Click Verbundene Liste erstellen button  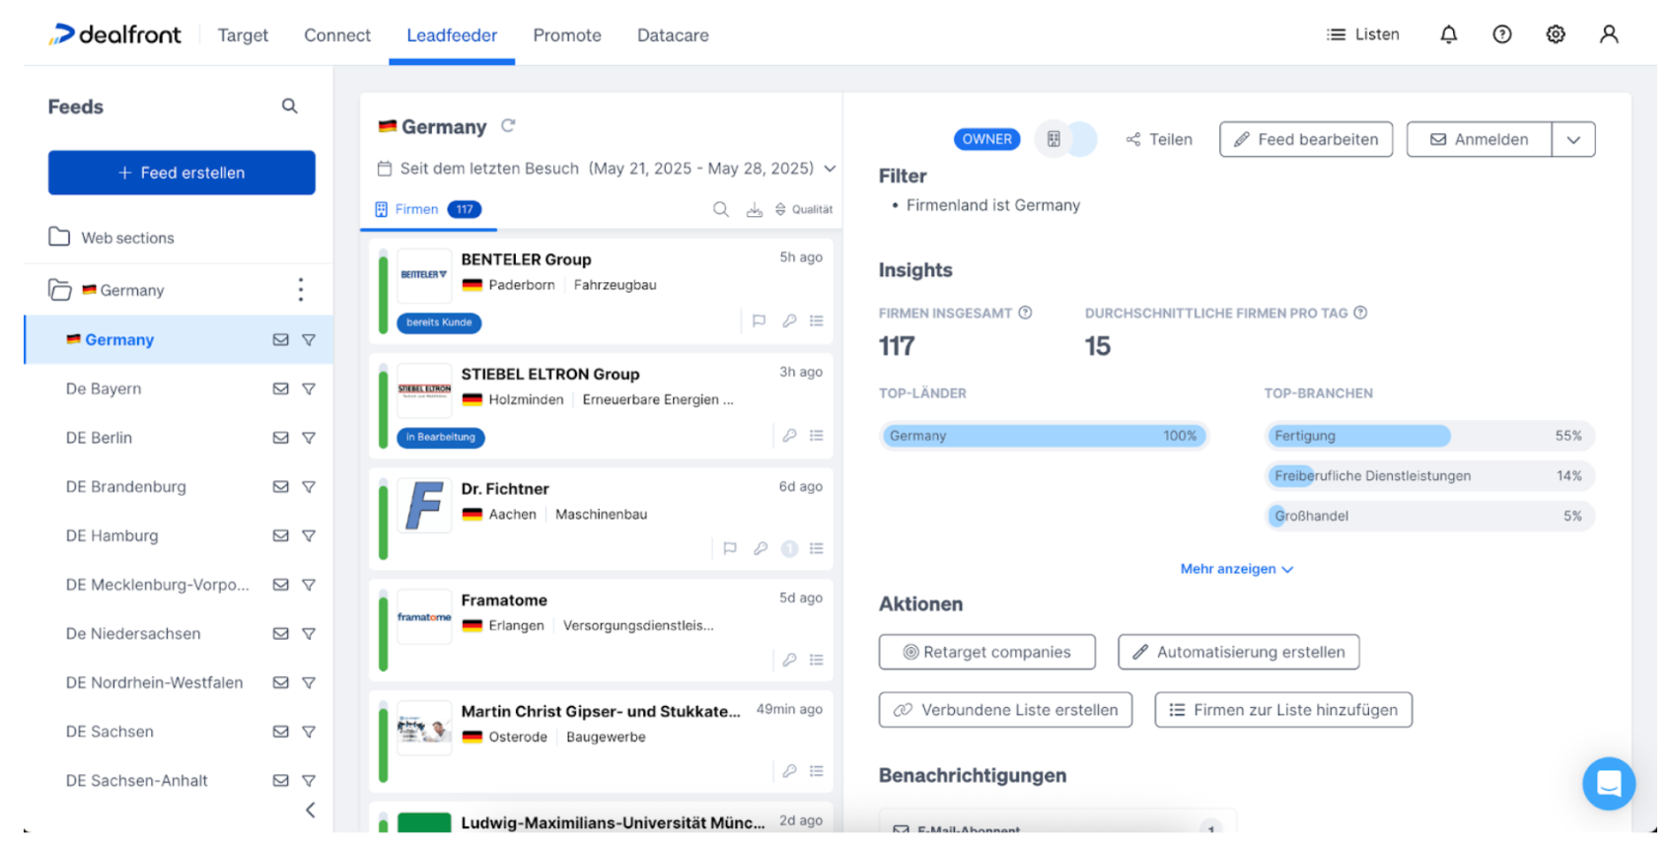pos(1005,710)
